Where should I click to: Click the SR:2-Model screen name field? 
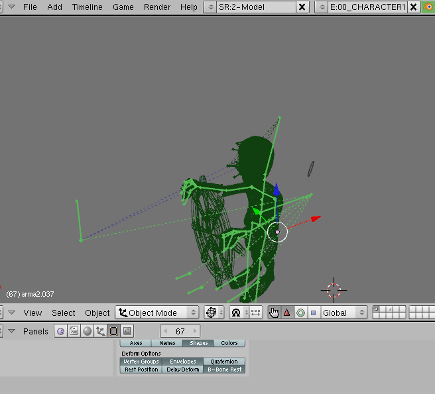(x=256, y=7)
